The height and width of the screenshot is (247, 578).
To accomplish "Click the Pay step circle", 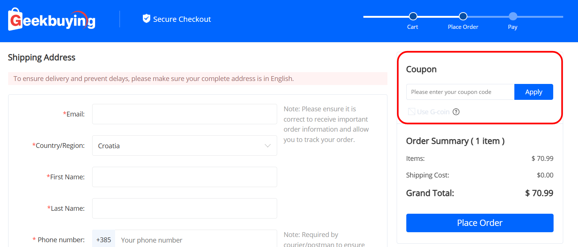I will pos(513,16).
